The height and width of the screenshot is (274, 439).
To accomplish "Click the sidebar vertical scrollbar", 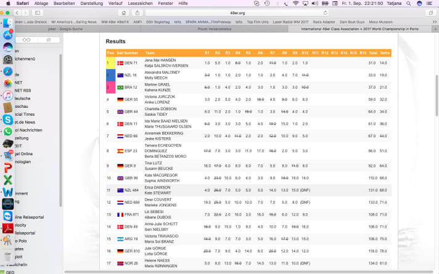I will (60, 131).
